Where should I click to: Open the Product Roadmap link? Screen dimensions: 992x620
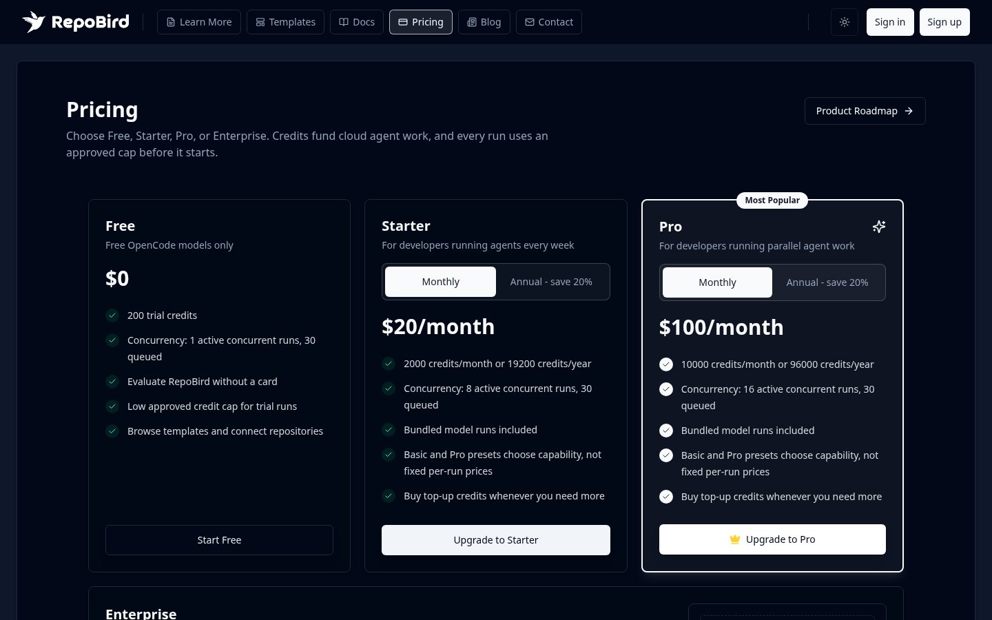pos(865,111)
